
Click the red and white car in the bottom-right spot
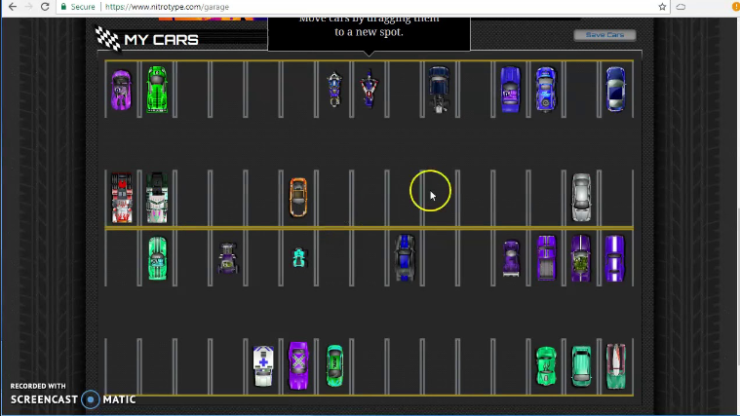pos(615,366)
